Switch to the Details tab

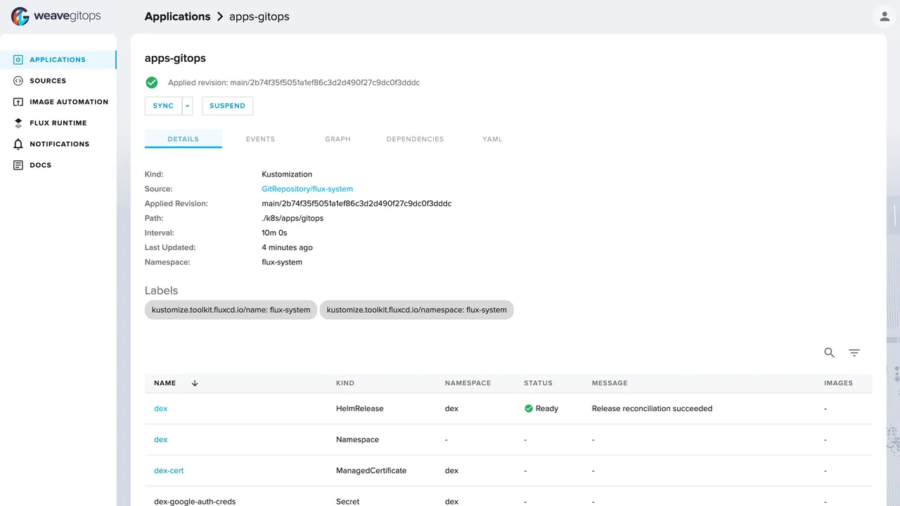coord(184,139)
